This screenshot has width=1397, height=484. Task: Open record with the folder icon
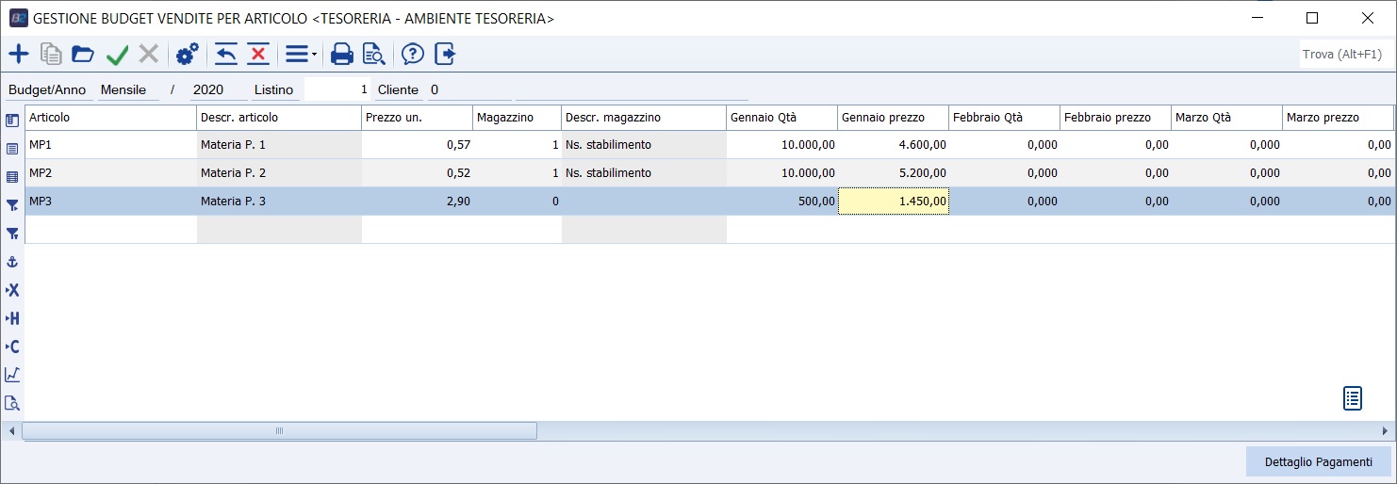(83, 55)
